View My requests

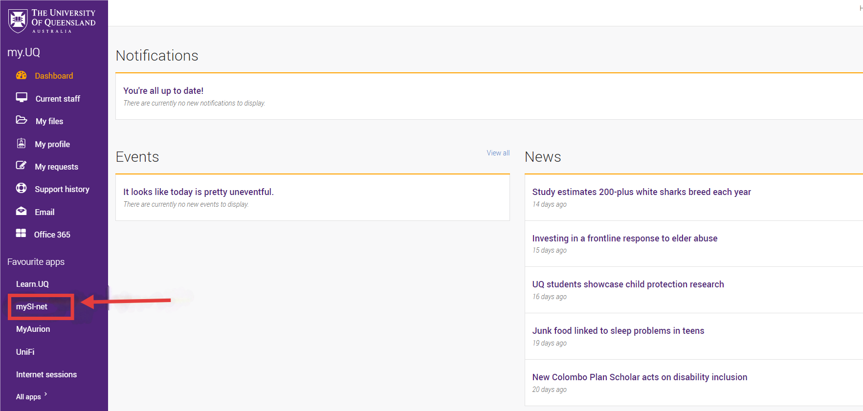pos(57,167)
